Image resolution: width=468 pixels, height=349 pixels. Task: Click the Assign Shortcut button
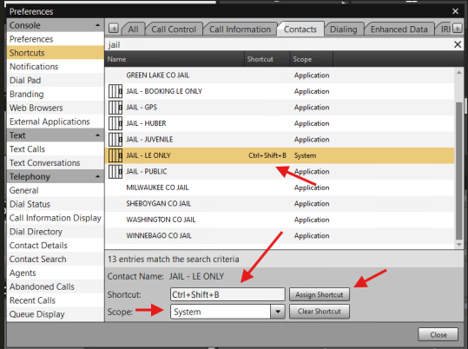point(320,294)
